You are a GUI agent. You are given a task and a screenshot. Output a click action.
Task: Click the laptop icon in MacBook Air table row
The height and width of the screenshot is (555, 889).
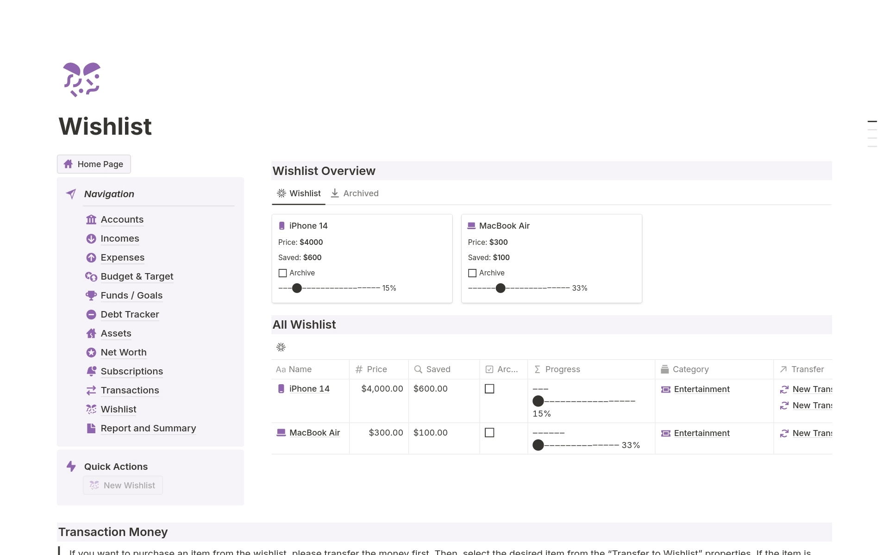281,432
